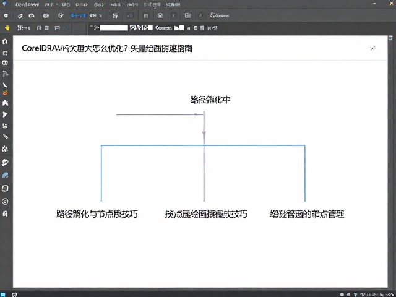Viewport: 396px width, 297px height.
Task: Select the rounded rectangle tool in toolbox
Action: pos(5,53)
